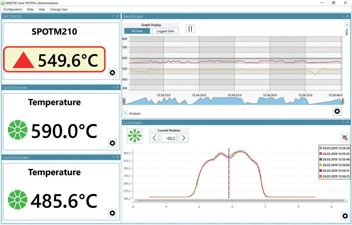Image resolution: width=352 pixels, height=225 pixels.
Task: Click right handle of trend range slider
Action: pyautogui.click(x=342, y=101)
